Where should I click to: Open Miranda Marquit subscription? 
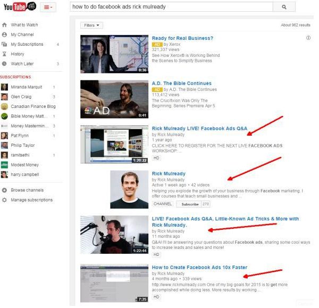coord(27,87)
